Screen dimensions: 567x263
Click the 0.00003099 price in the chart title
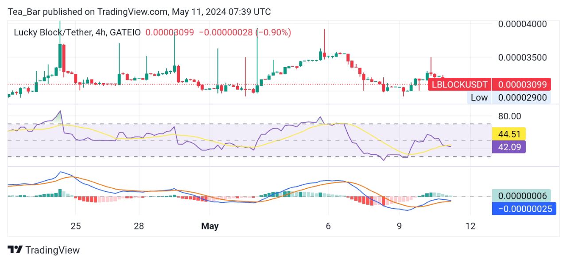point(170,32)
